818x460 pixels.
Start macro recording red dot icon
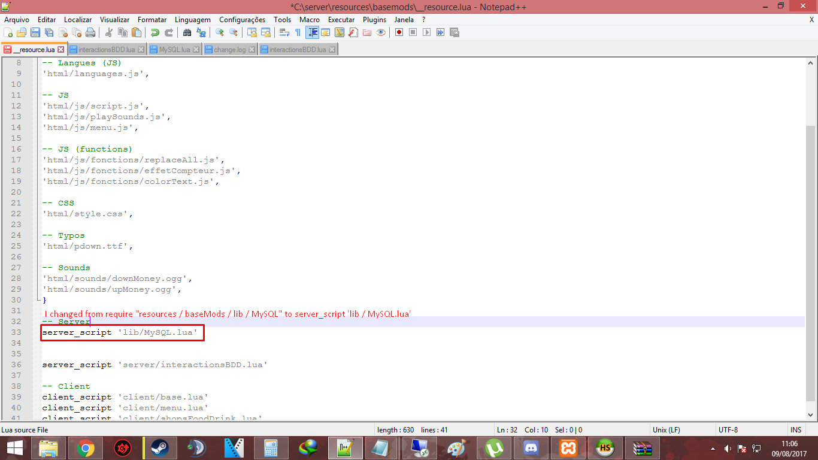click(399, 32)
